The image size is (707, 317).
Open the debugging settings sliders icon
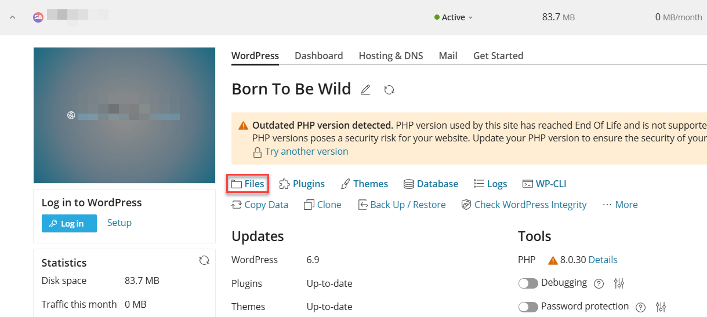619,283
